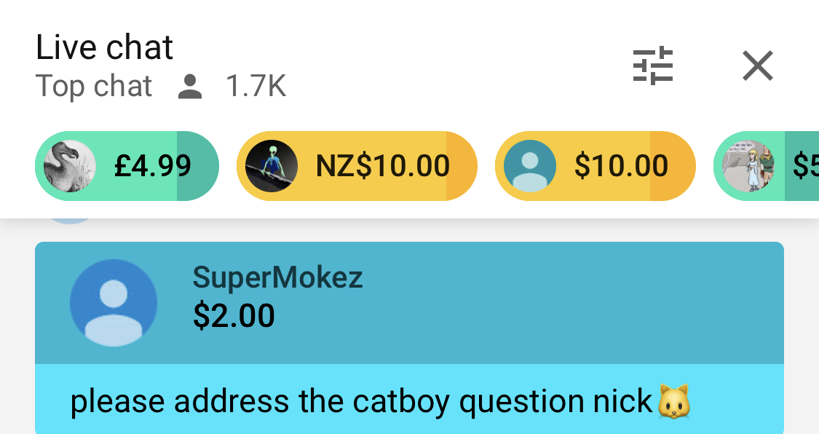Viewport: 819px width, 434px height.
Task: Click the Live chat heading
Action: (104, 47)
